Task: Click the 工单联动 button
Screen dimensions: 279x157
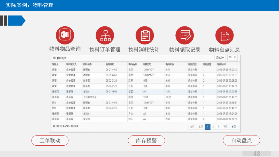Action: (x=50, y=140)
